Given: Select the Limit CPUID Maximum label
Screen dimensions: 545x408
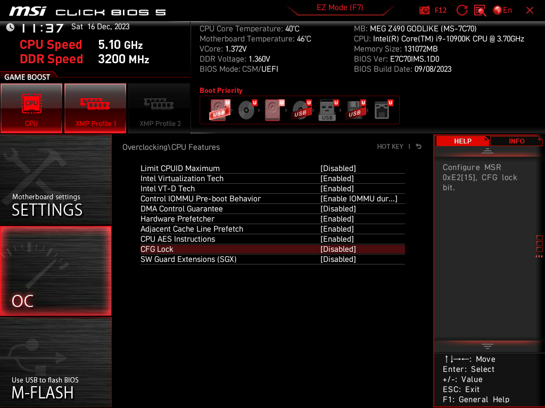Looking at the screenshot, I should coord(180,168).
